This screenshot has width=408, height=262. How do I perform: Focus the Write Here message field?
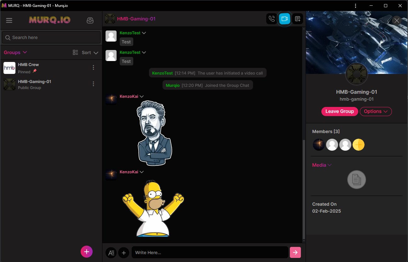[210, 253]
